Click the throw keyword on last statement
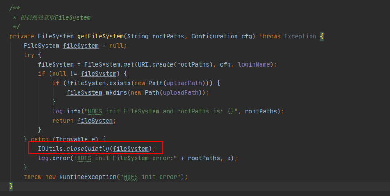The height and width of the screenshot is (196, 390). 33,177
